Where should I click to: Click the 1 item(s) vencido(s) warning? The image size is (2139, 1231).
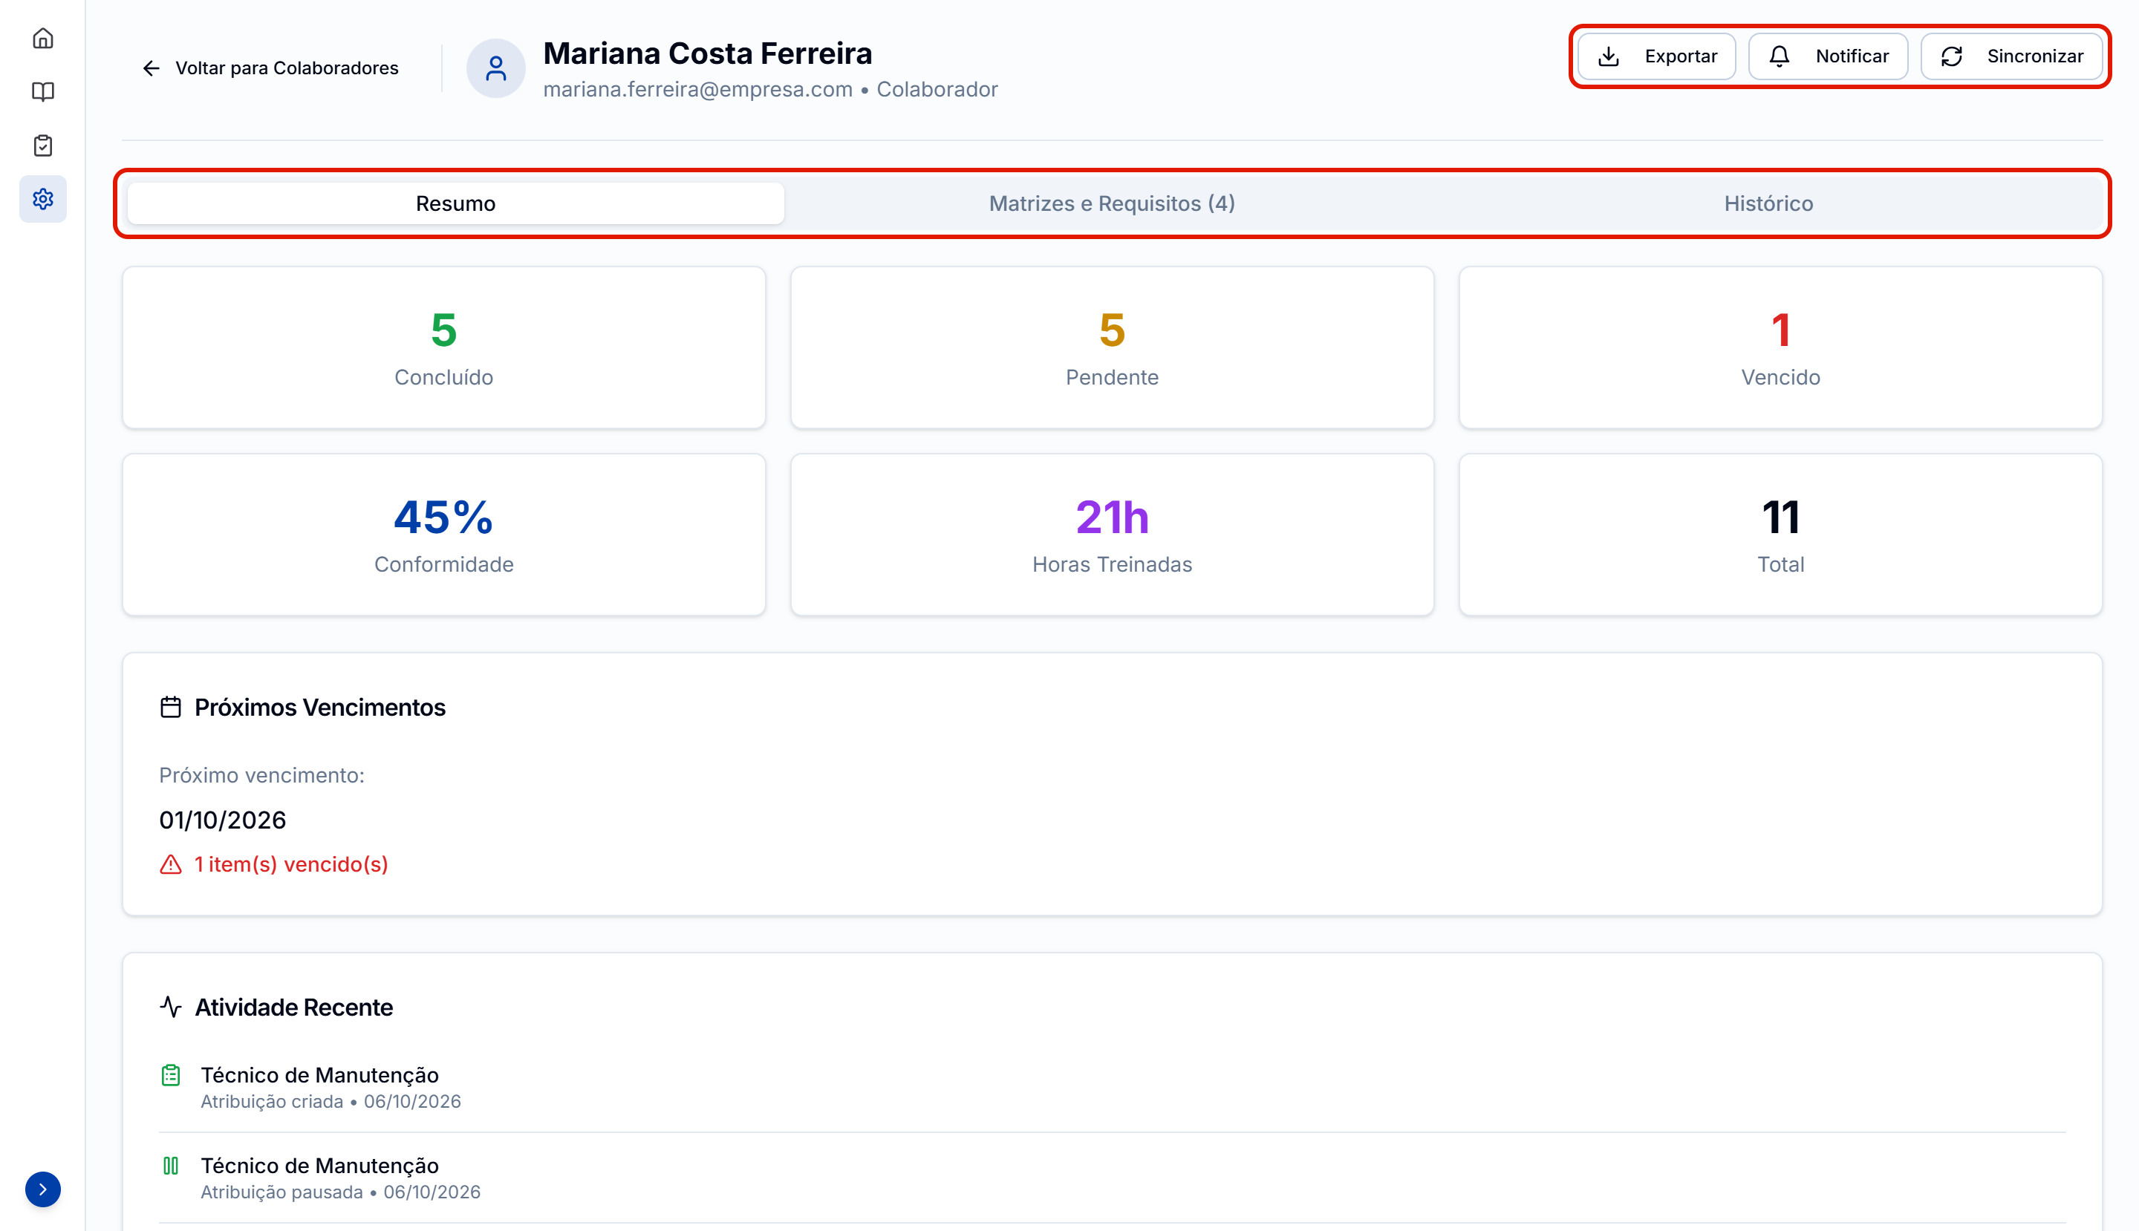pos(274,864)
